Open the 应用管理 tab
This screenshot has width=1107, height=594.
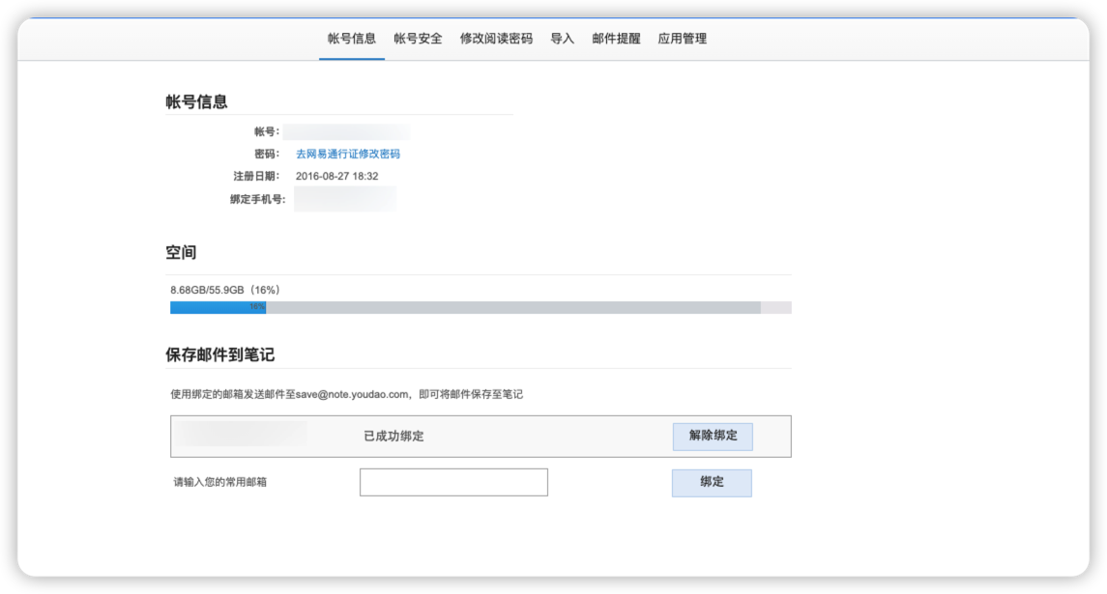[x=682, y=39]
